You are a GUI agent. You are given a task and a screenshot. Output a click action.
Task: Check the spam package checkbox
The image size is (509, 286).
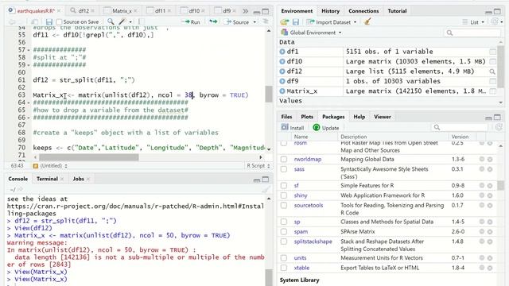click(x=284, y=232)
